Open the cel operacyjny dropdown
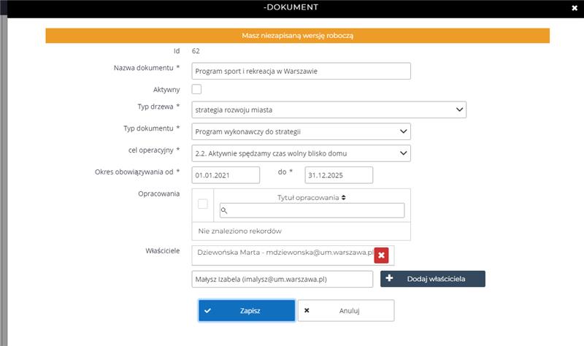 click(301, 153)
